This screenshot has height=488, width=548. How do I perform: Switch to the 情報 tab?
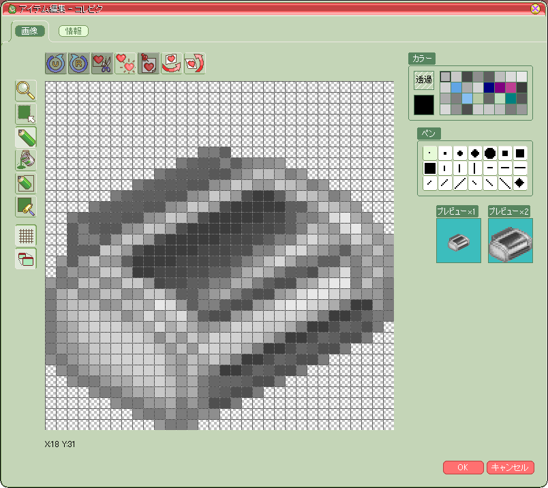click(x=74, y=31)
